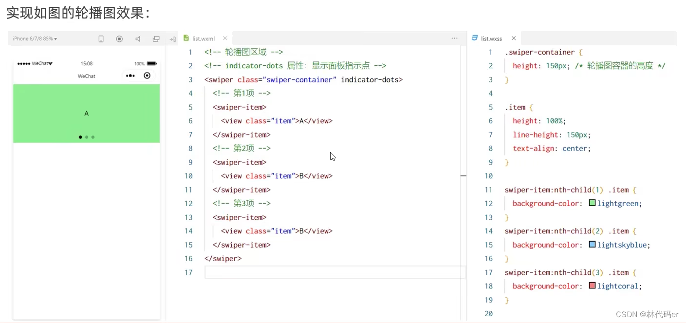Click the list.wxml file type icon
686x323 pixels.
[186, 38]
